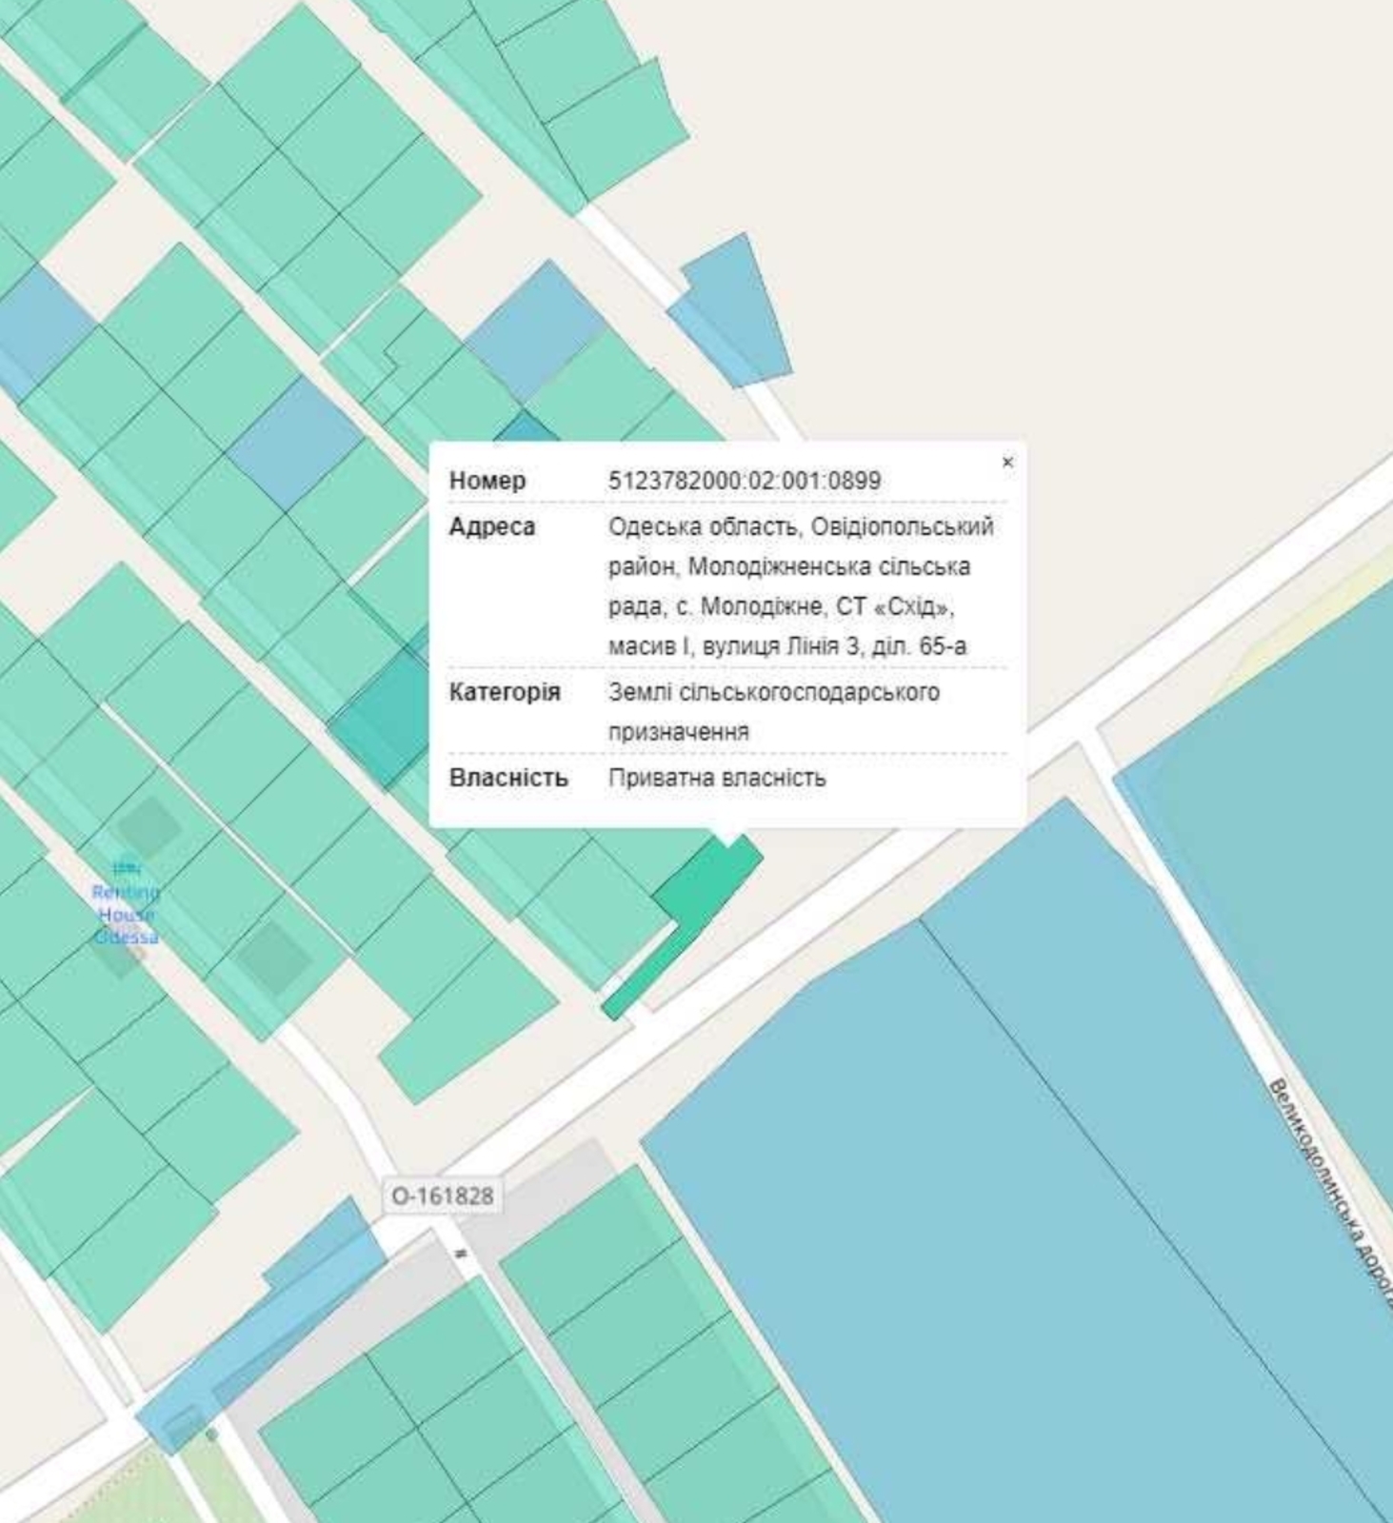The height and width of the screenshot is (1523, 1393).
Task: Click the Категорія field label
Action: (504, 692)
